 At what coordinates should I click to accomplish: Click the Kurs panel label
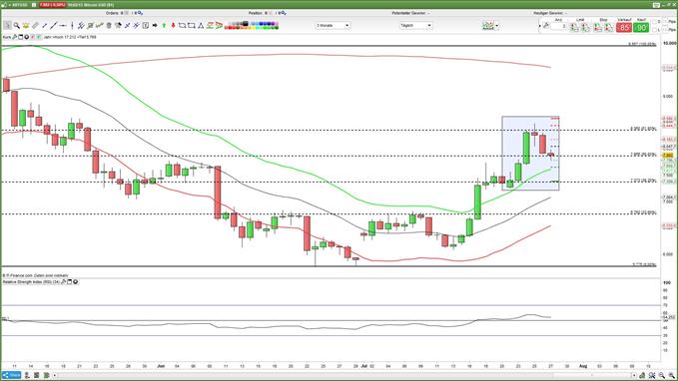pyautogui.click(x=7, y=37)
